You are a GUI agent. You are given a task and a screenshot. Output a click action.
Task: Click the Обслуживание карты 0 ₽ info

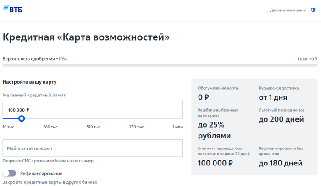tap(218, 93)
